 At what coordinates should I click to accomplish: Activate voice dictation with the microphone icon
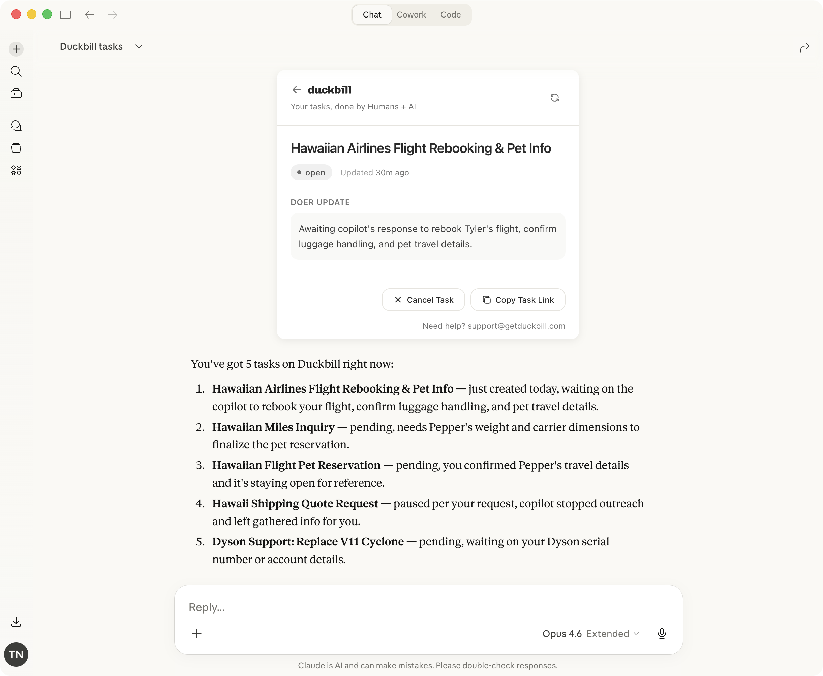click(x=662, y=634)
